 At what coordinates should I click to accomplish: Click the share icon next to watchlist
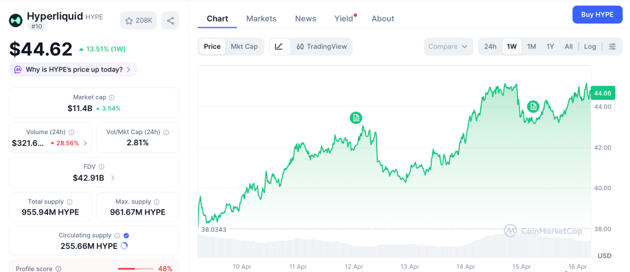point(170,20)
